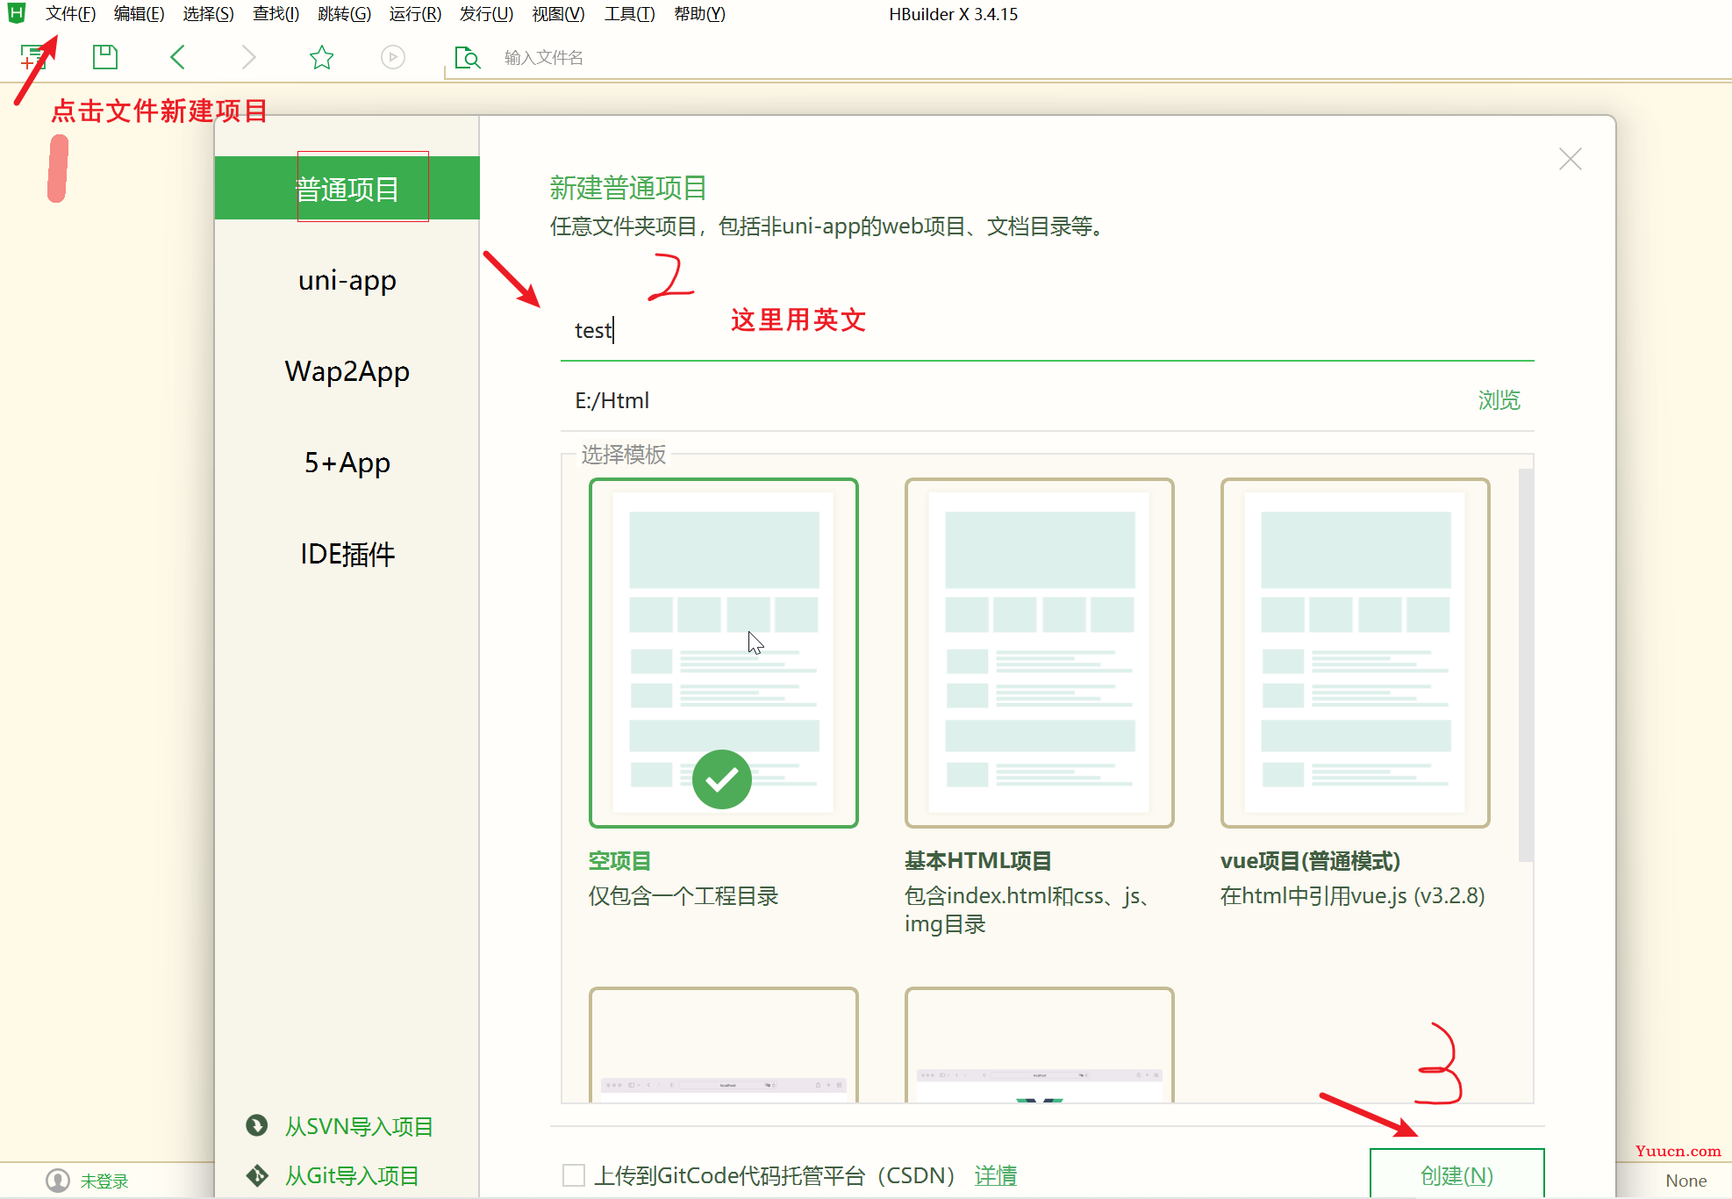Click the 在html中引用vue.js (v3.2.8) description
Viewport: 1732px width, 1199px height.
pos(1352,896)
